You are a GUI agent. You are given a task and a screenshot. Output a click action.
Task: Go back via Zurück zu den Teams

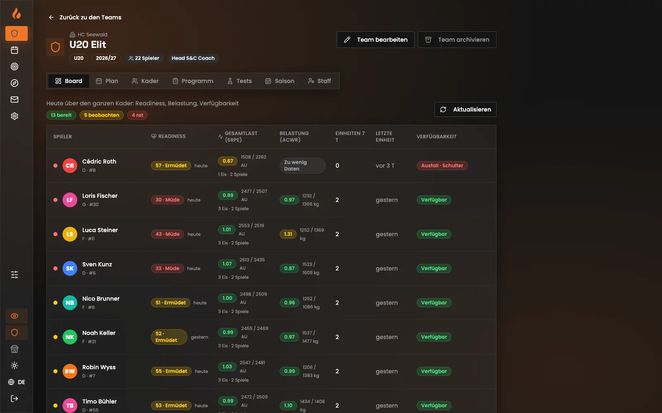point(85,17)
